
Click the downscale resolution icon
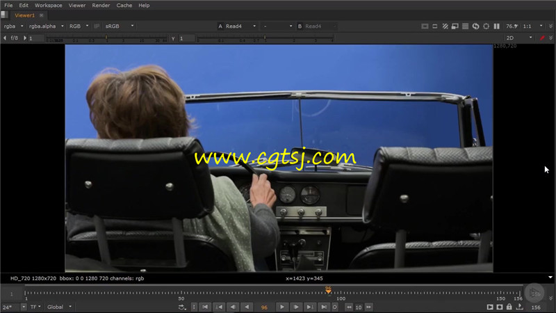pyautogui.click(x=455, y=26)
